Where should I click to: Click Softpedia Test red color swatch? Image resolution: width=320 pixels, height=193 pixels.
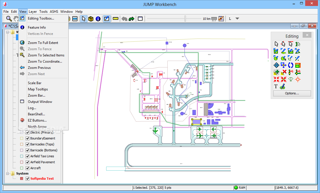coord(22,179)
